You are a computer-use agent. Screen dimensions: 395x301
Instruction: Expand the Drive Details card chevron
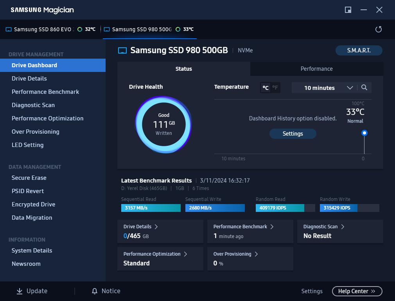pos(156,227)
